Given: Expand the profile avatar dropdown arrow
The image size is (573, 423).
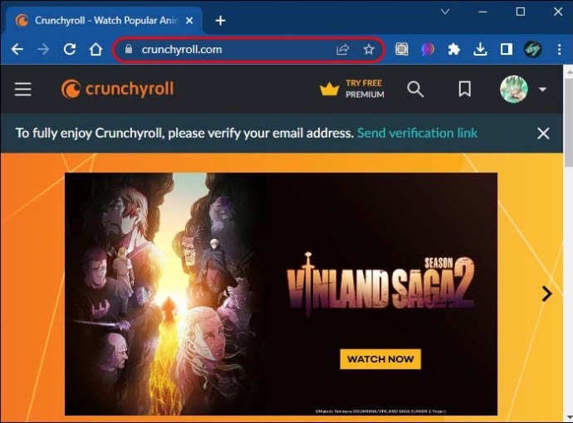Looking at the screenshot, I should pyautogui.click(x=542, y=89).
